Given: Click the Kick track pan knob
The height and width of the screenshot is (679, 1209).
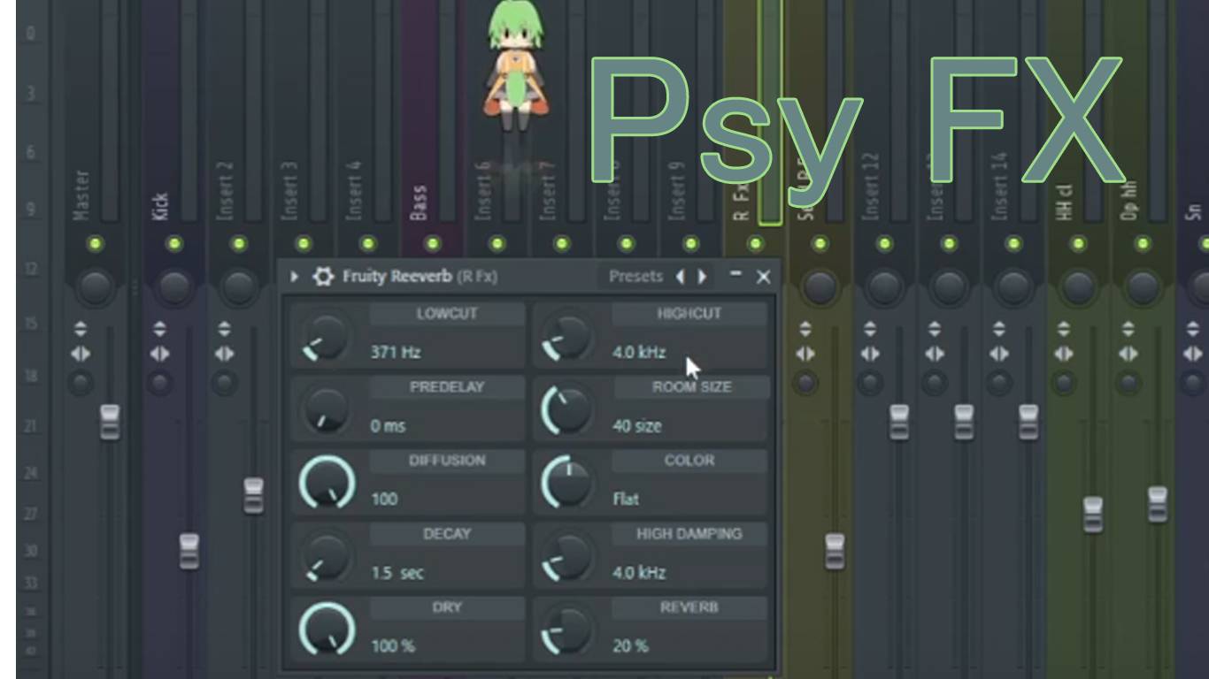Looking at the screenshot, I should click(x=174, y=286).
